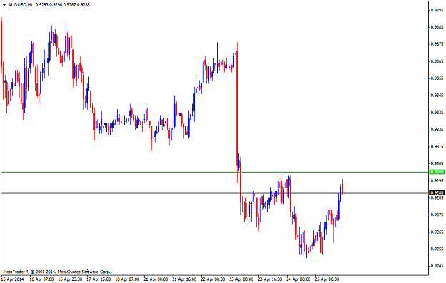Click the 23 Apr 16:00 time label
The image size is (446, 283).
[x=270, y=279]
